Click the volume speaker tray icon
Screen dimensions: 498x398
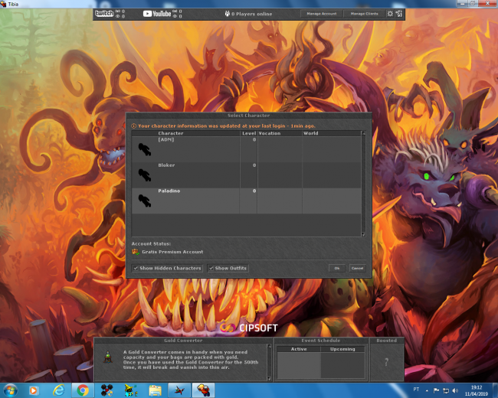pyautogui.click(x=455, y=390)
